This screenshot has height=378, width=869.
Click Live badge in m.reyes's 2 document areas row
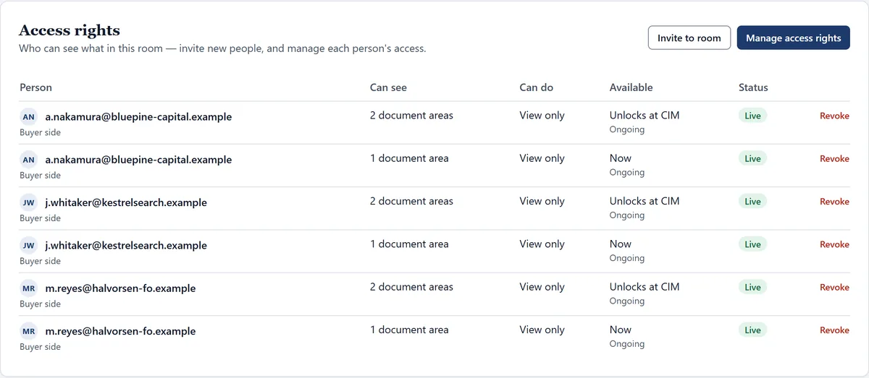pos(753,287)
